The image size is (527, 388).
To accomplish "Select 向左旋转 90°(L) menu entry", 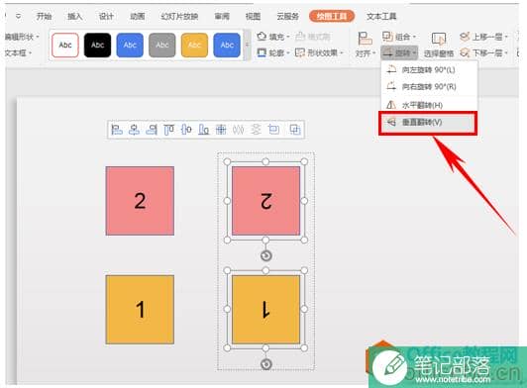I will pos(429,70).
